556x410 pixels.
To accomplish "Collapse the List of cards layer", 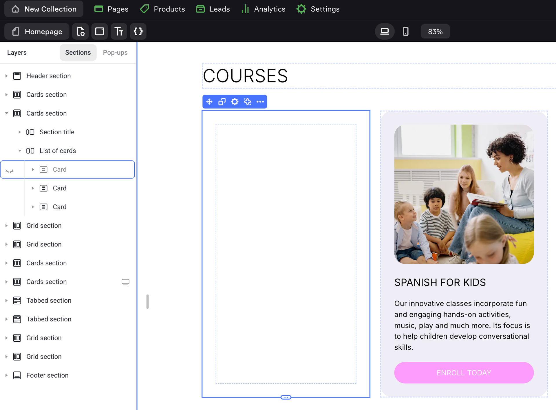I will [20, 151].
